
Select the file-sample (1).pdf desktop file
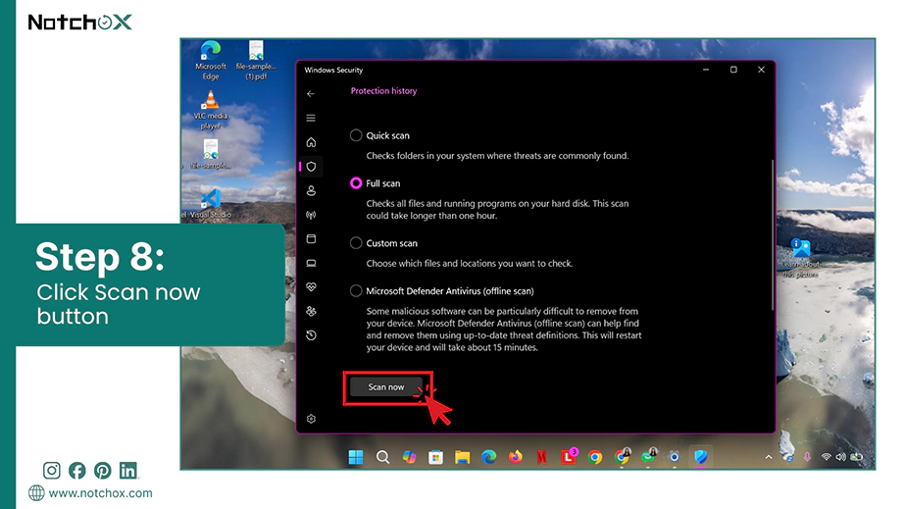pos(256,60)
